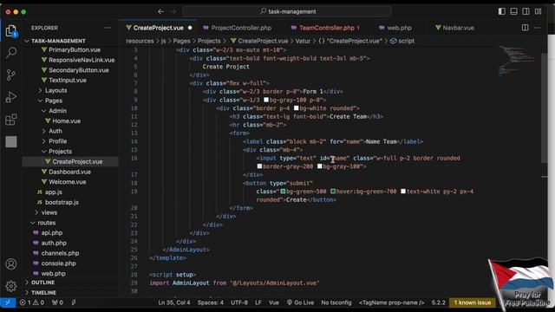555x312 pixels.
Task: Click the border-gray-200 color swatch
Action: 259,166
